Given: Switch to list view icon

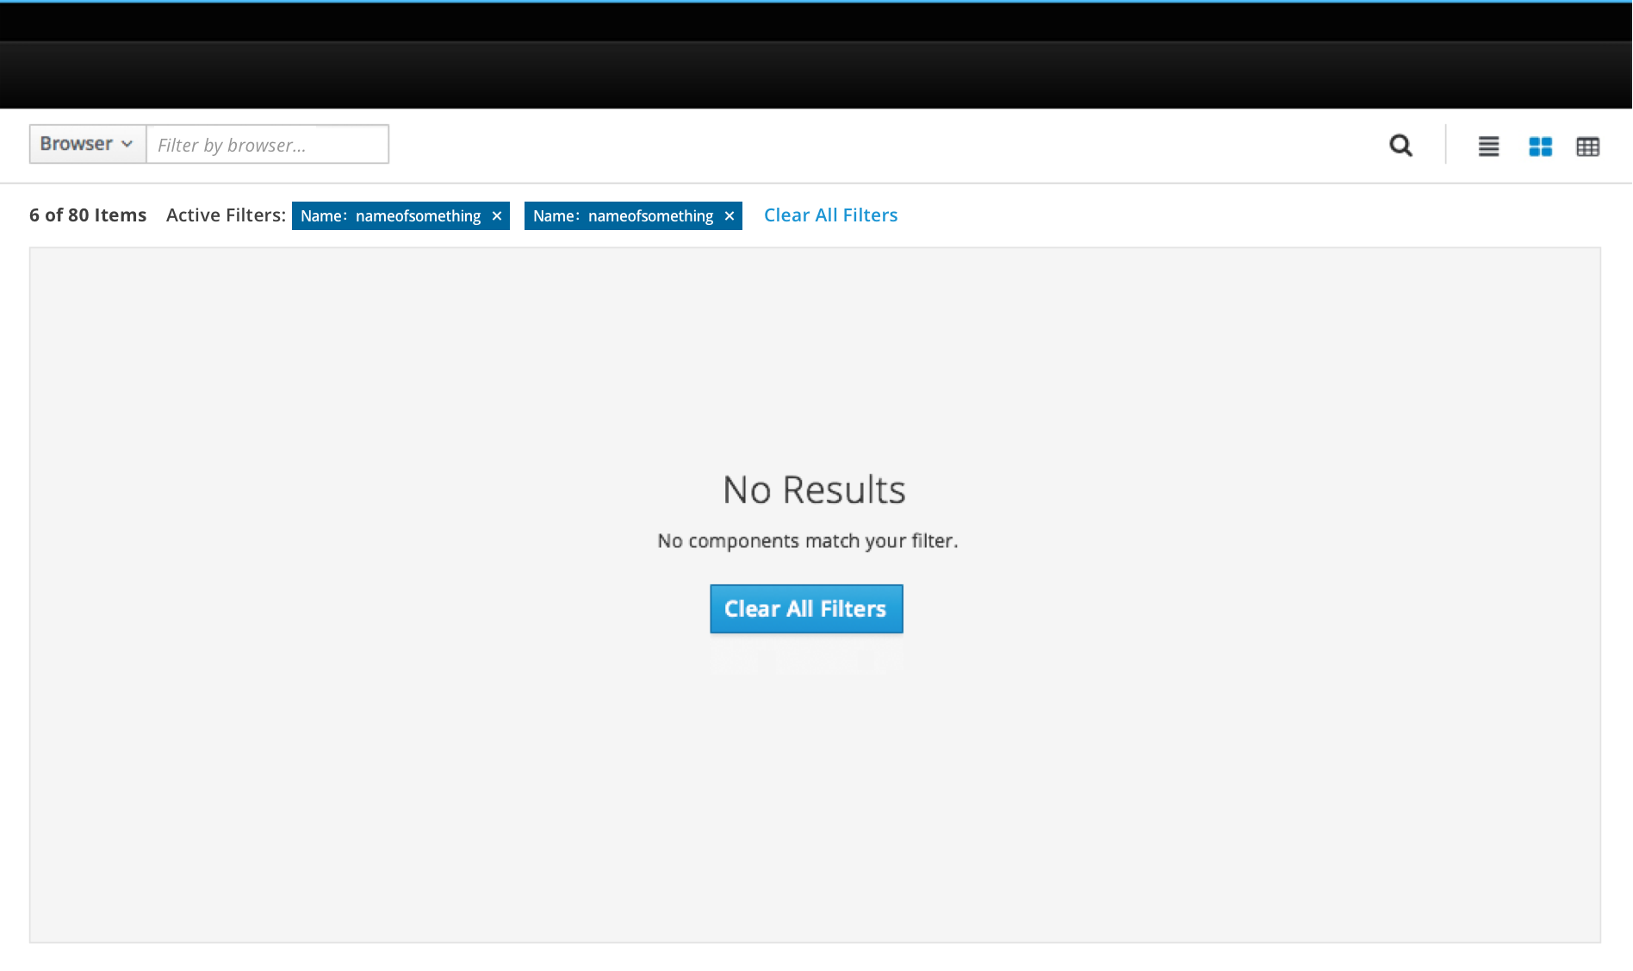Looking at the screenshot, I should click(x=1489, y=146).
